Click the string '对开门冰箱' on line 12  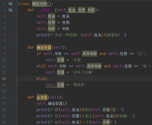click(82, 72)
